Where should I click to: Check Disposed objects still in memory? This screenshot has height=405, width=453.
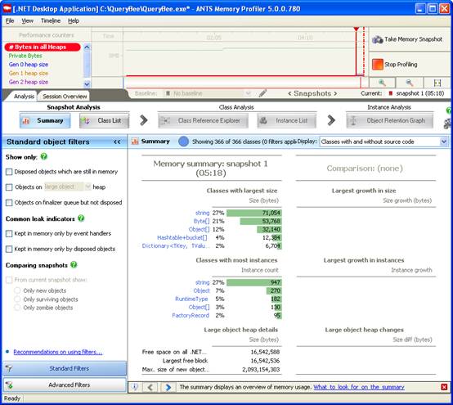coord(9,172)
